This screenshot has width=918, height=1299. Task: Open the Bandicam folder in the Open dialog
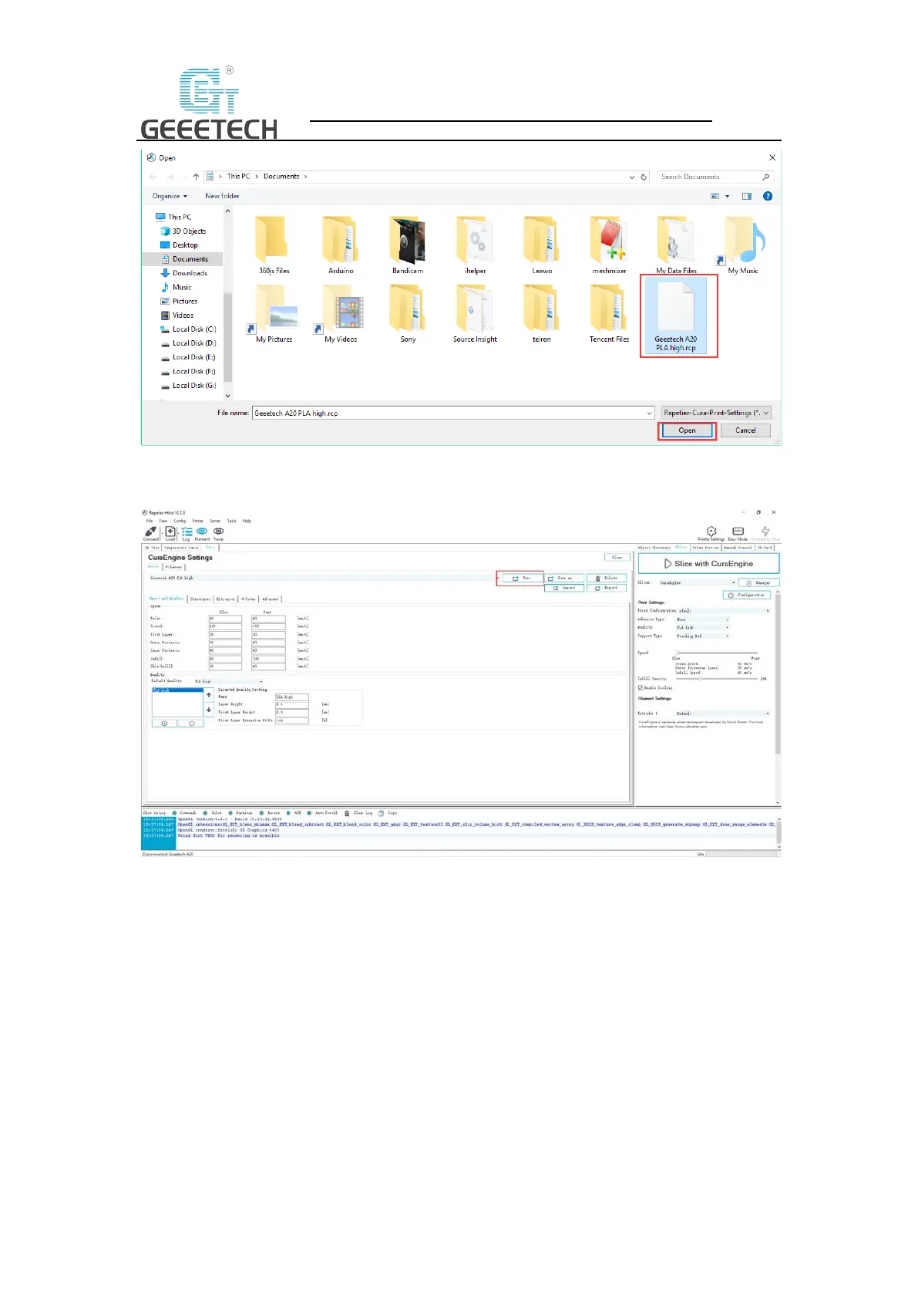408,245
